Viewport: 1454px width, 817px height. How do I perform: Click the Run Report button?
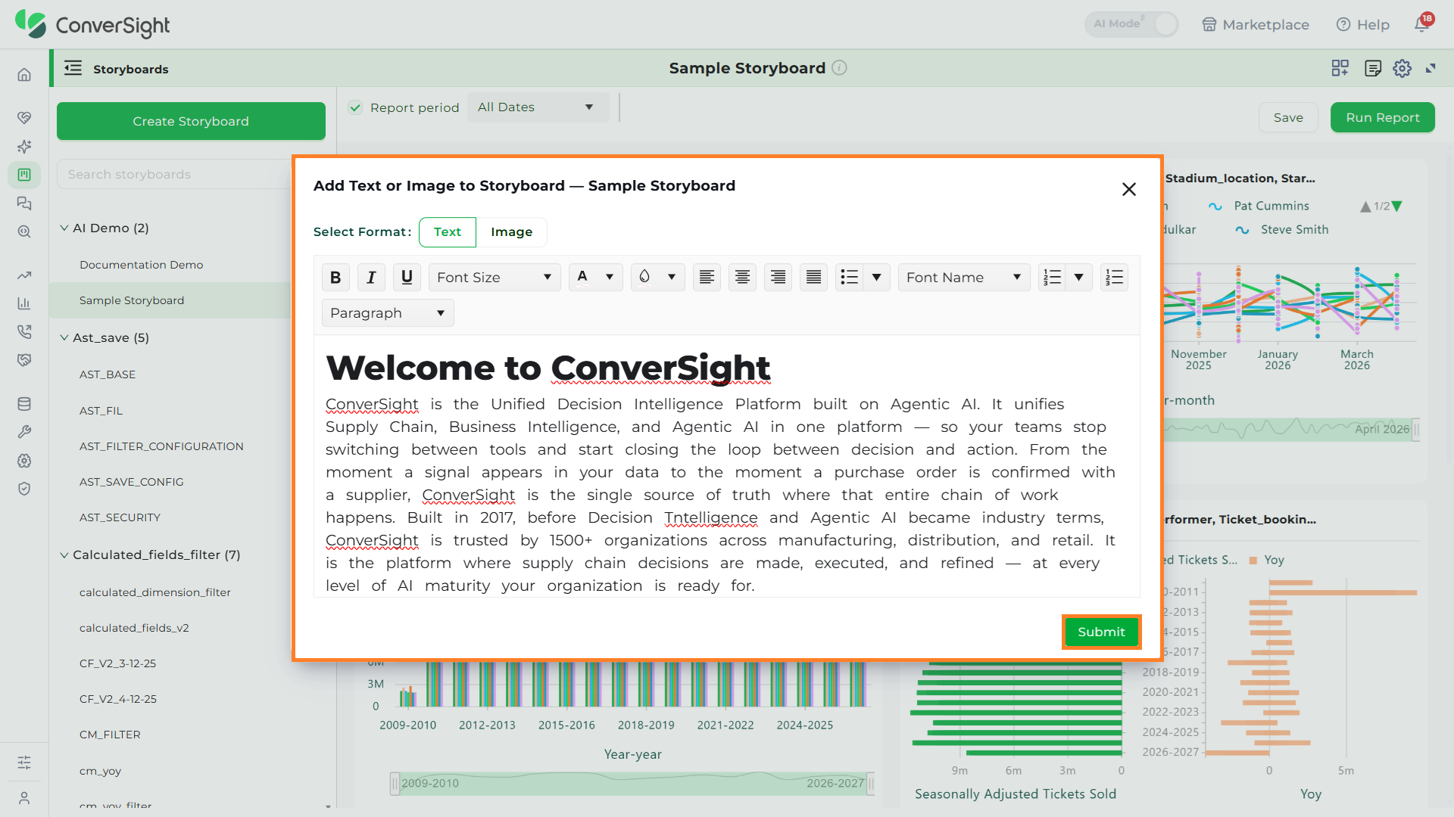pyautogui.click(x=1383, y=117)
